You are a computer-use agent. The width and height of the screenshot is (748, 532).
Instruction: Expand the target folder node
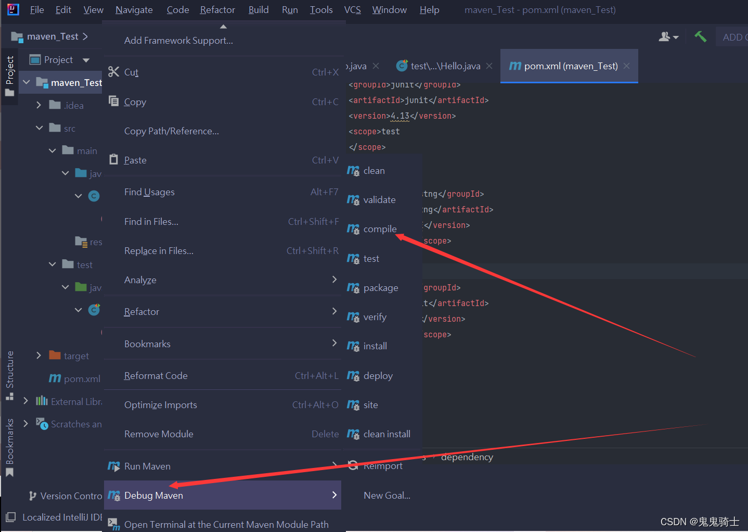point(39,356)
